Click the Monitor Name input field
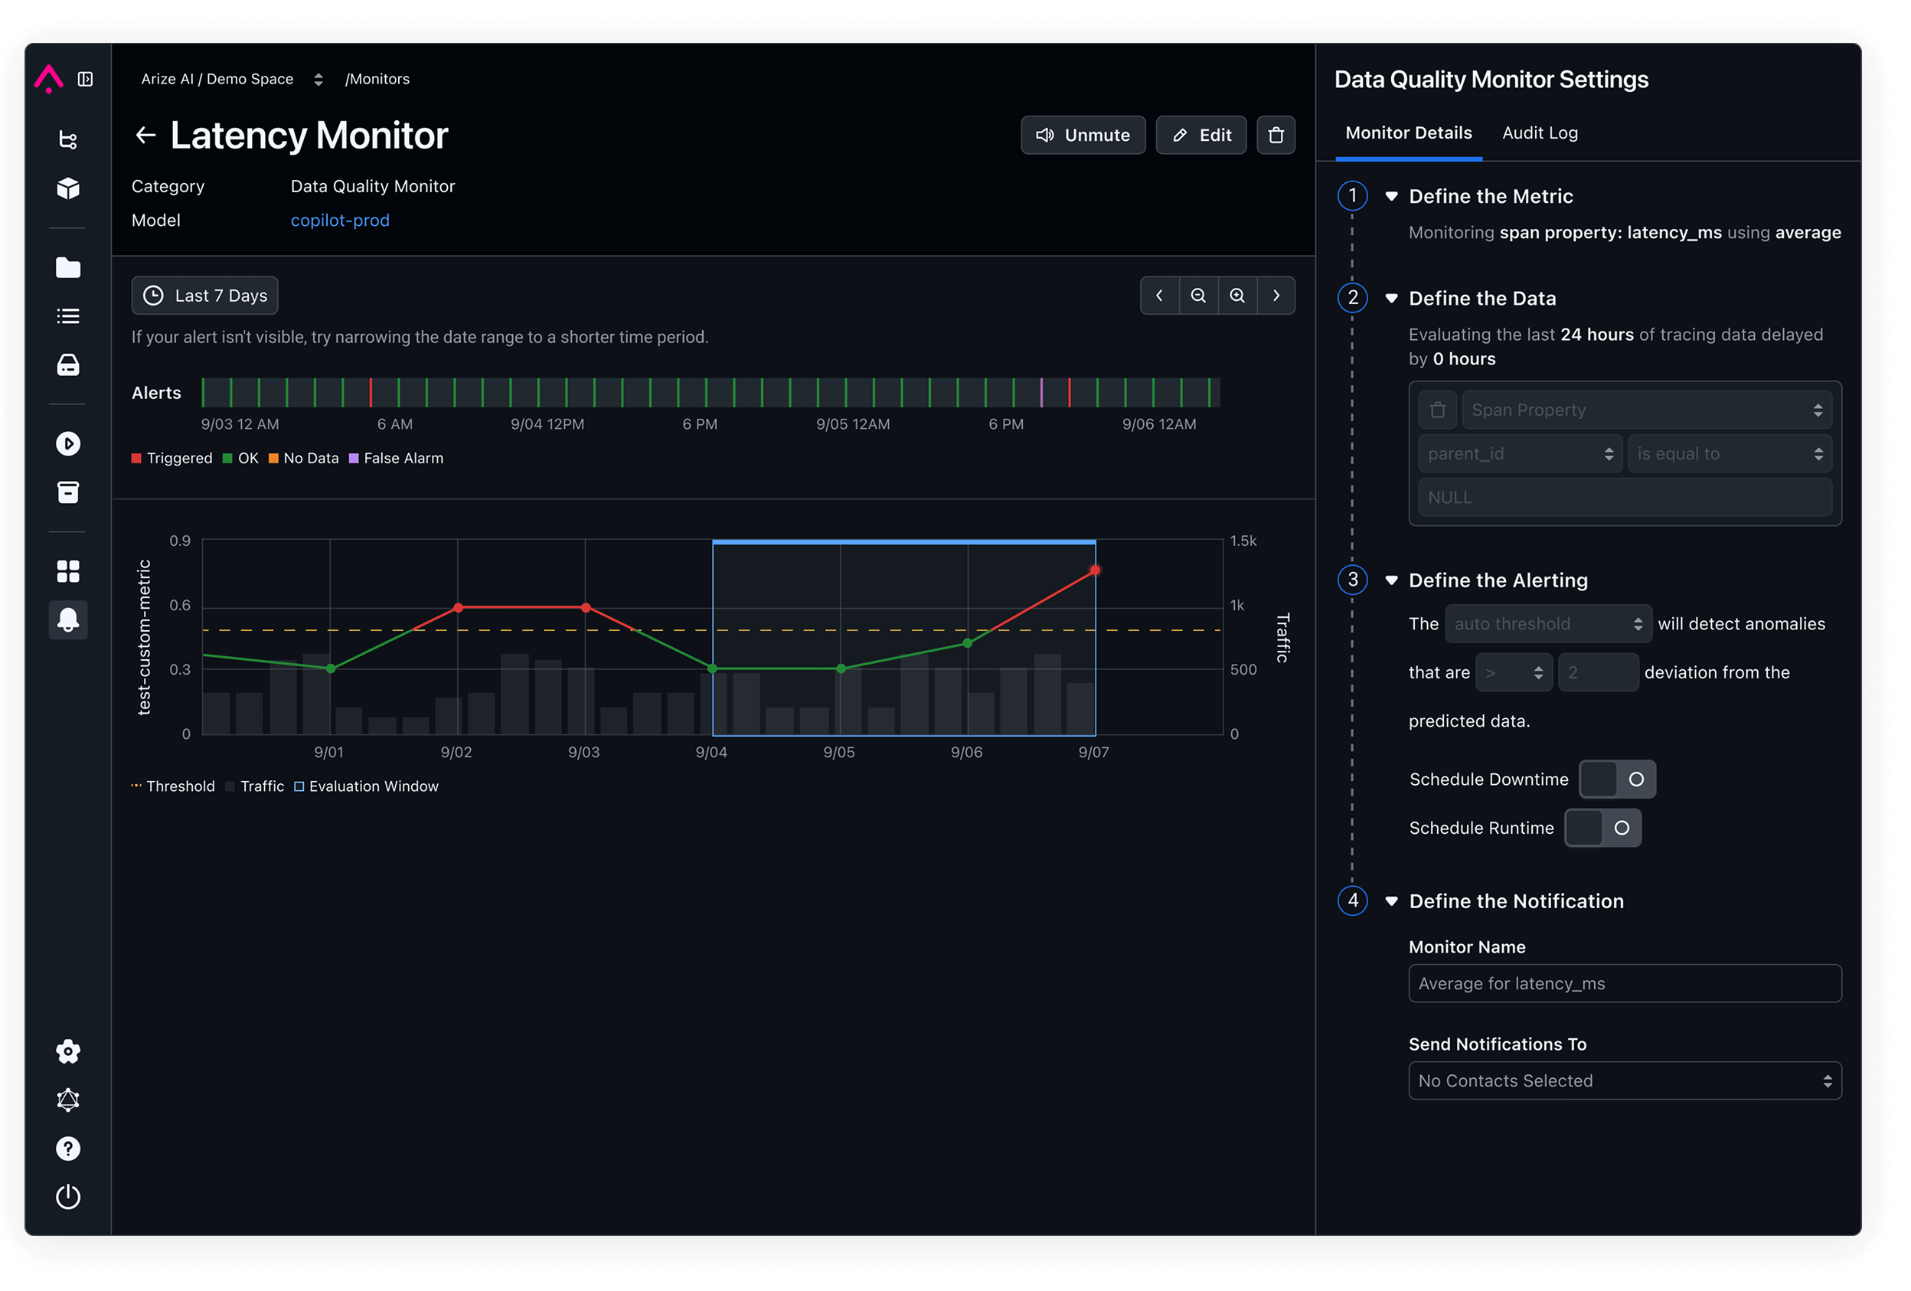 click(x=1624, y=983)
